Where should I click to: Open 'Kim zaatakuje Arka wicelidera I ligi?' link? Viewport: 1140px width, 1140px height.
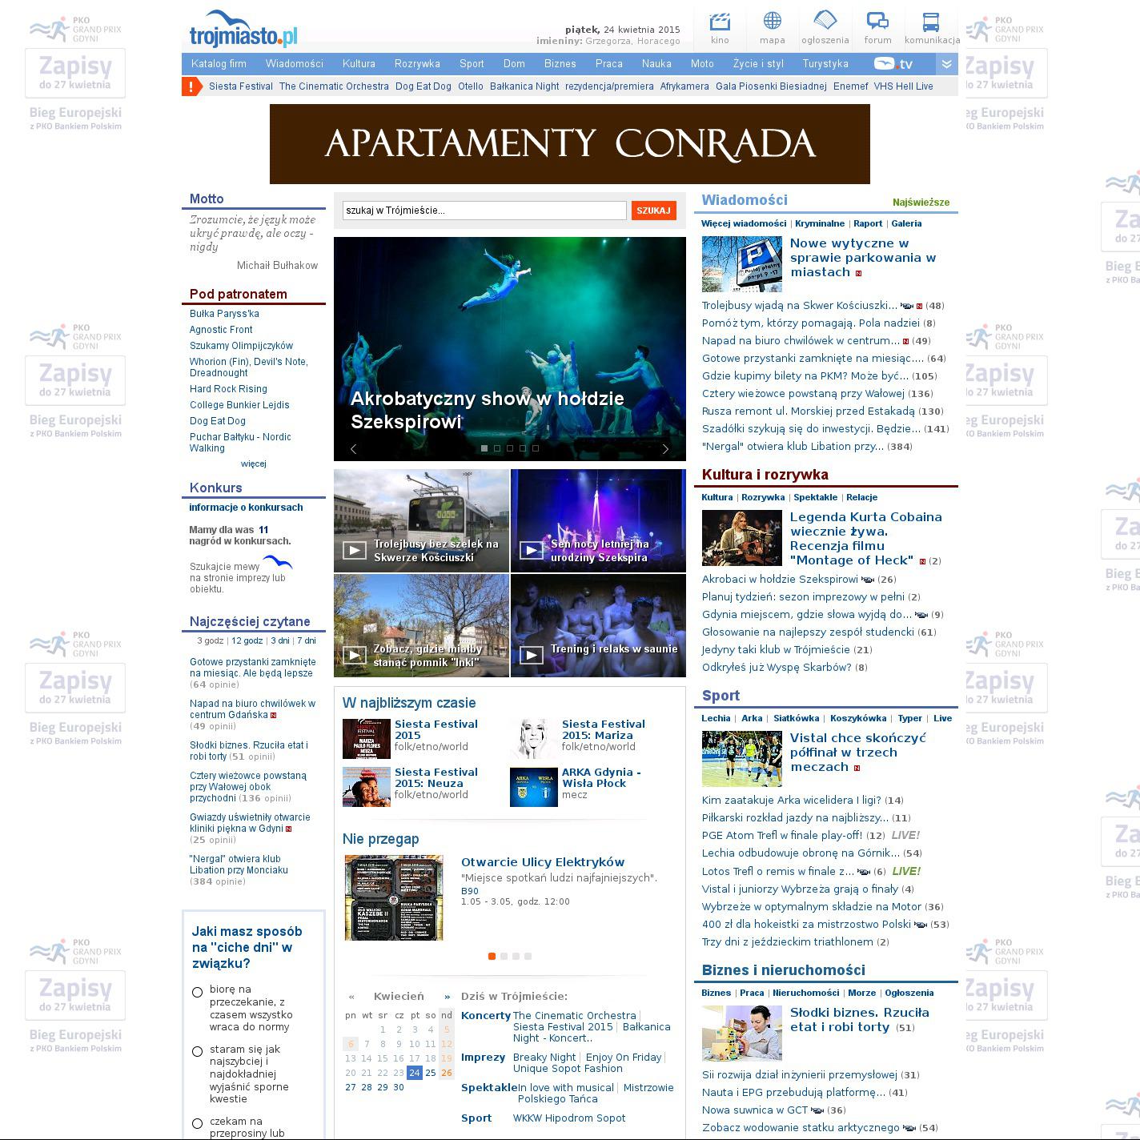pyautogui.click(x=792, y=801)
